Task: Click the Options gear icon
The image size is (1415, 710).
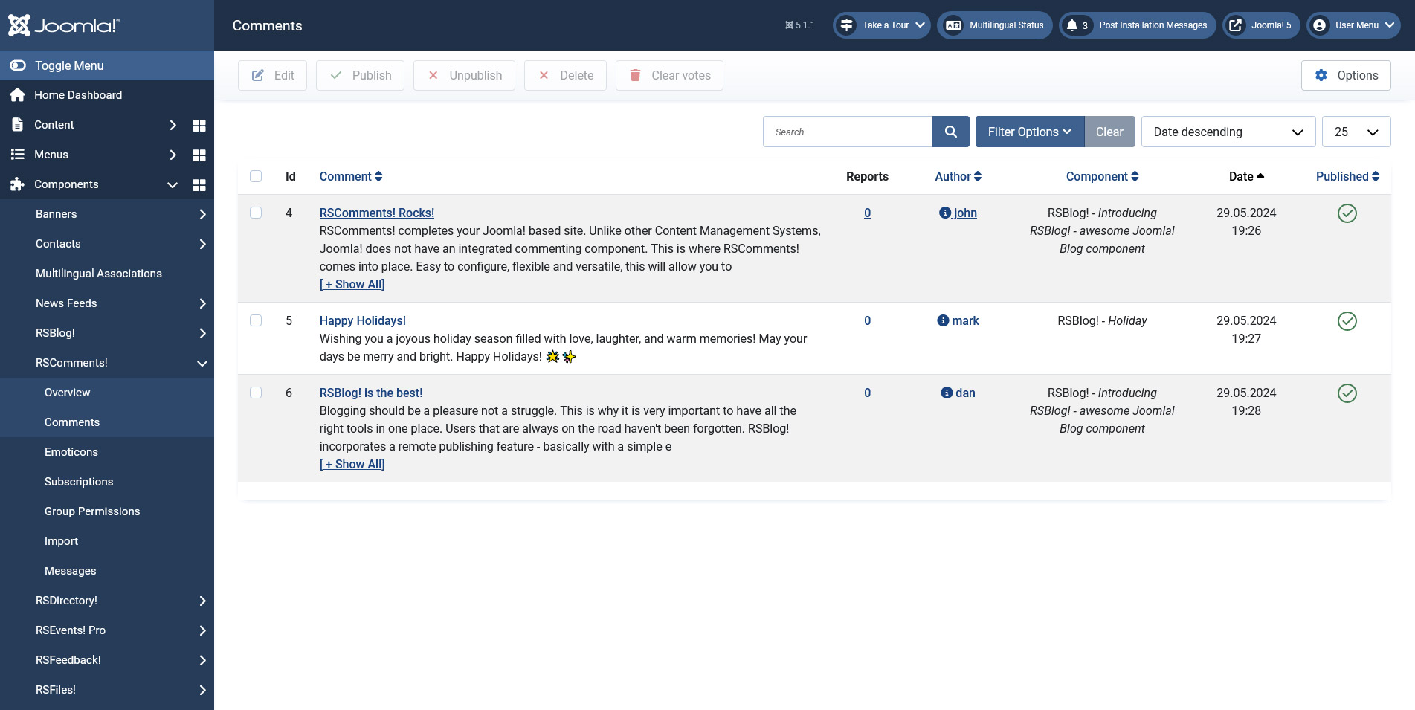Action: point(1321,75)
